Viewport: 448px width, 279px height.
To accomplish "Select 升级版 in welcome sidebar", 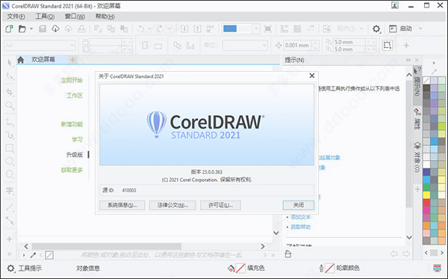I will click(75, 155).
